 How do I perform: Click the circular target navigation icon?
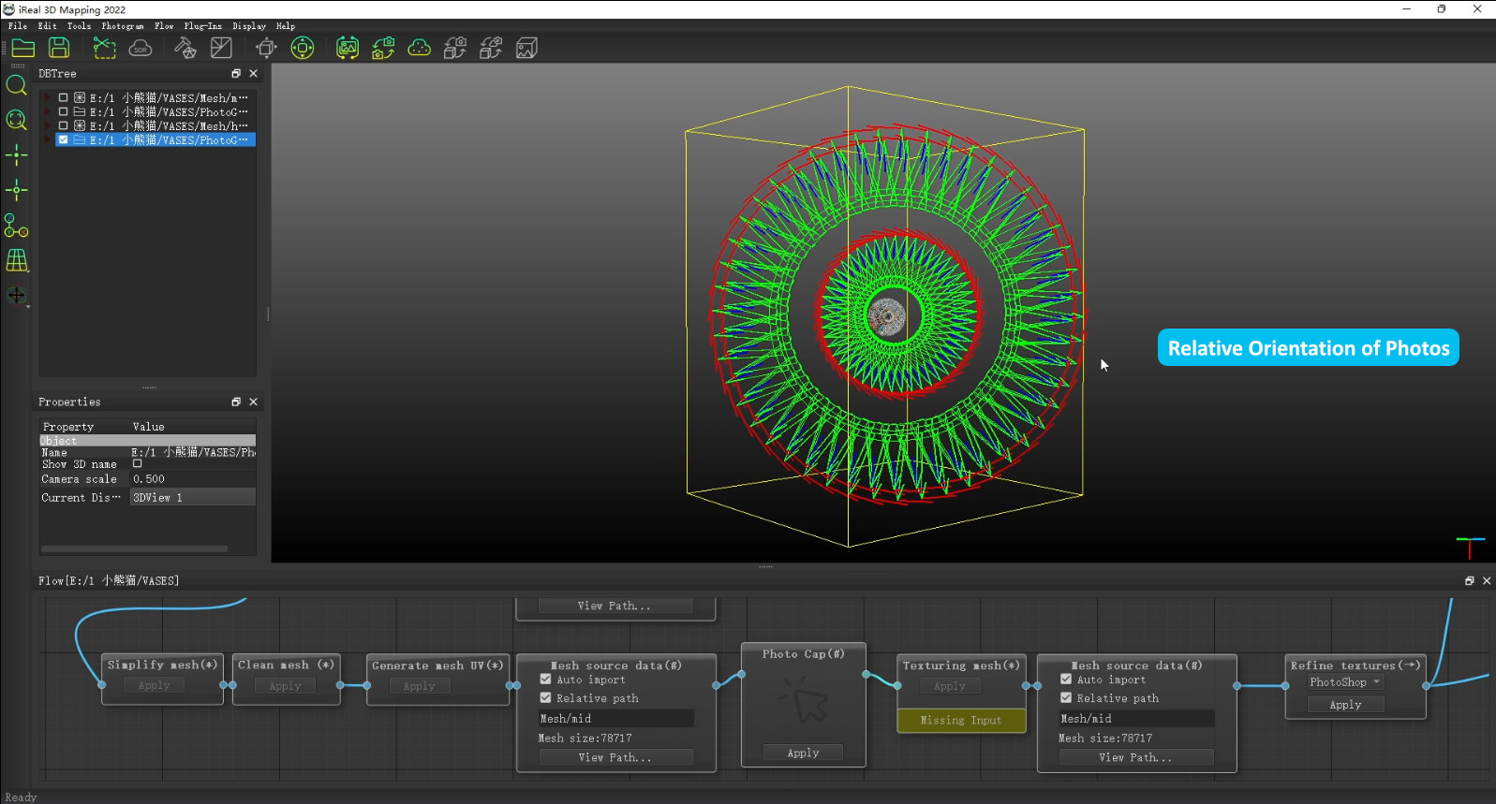point(303,48)
